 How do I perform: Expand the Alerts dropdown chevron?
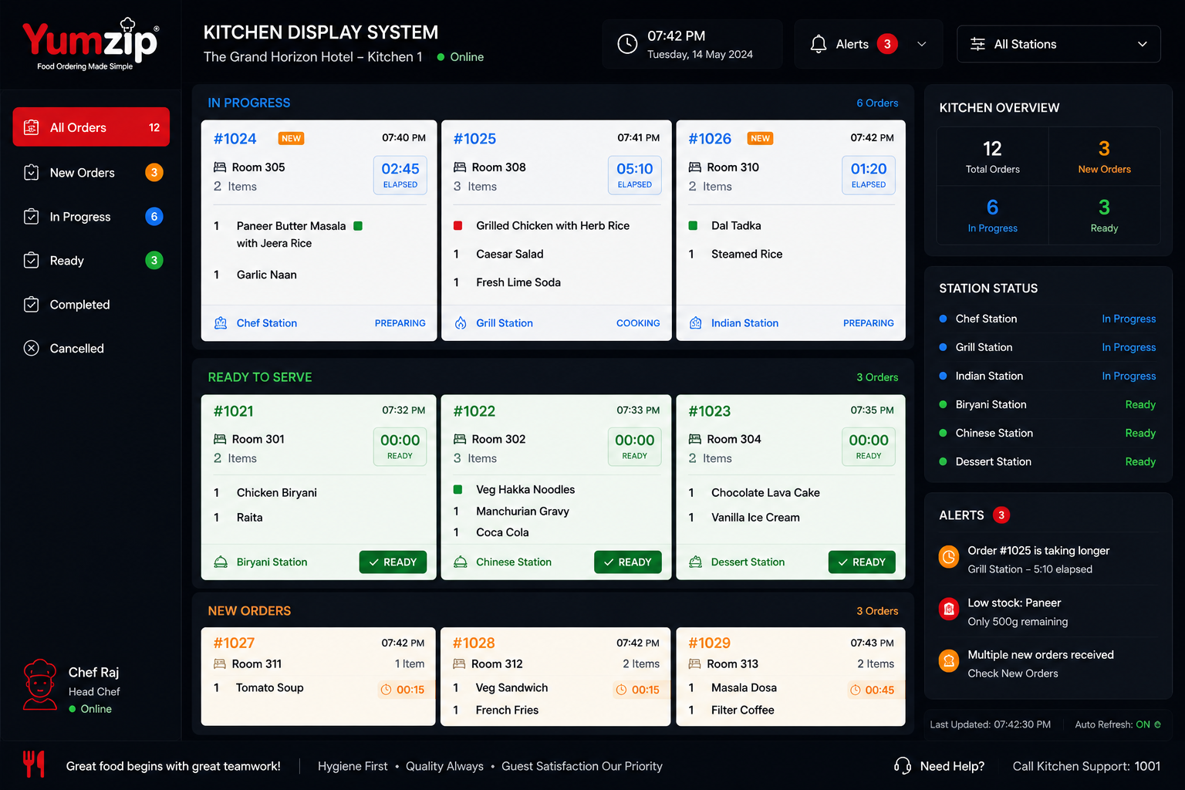click(922, 44)
